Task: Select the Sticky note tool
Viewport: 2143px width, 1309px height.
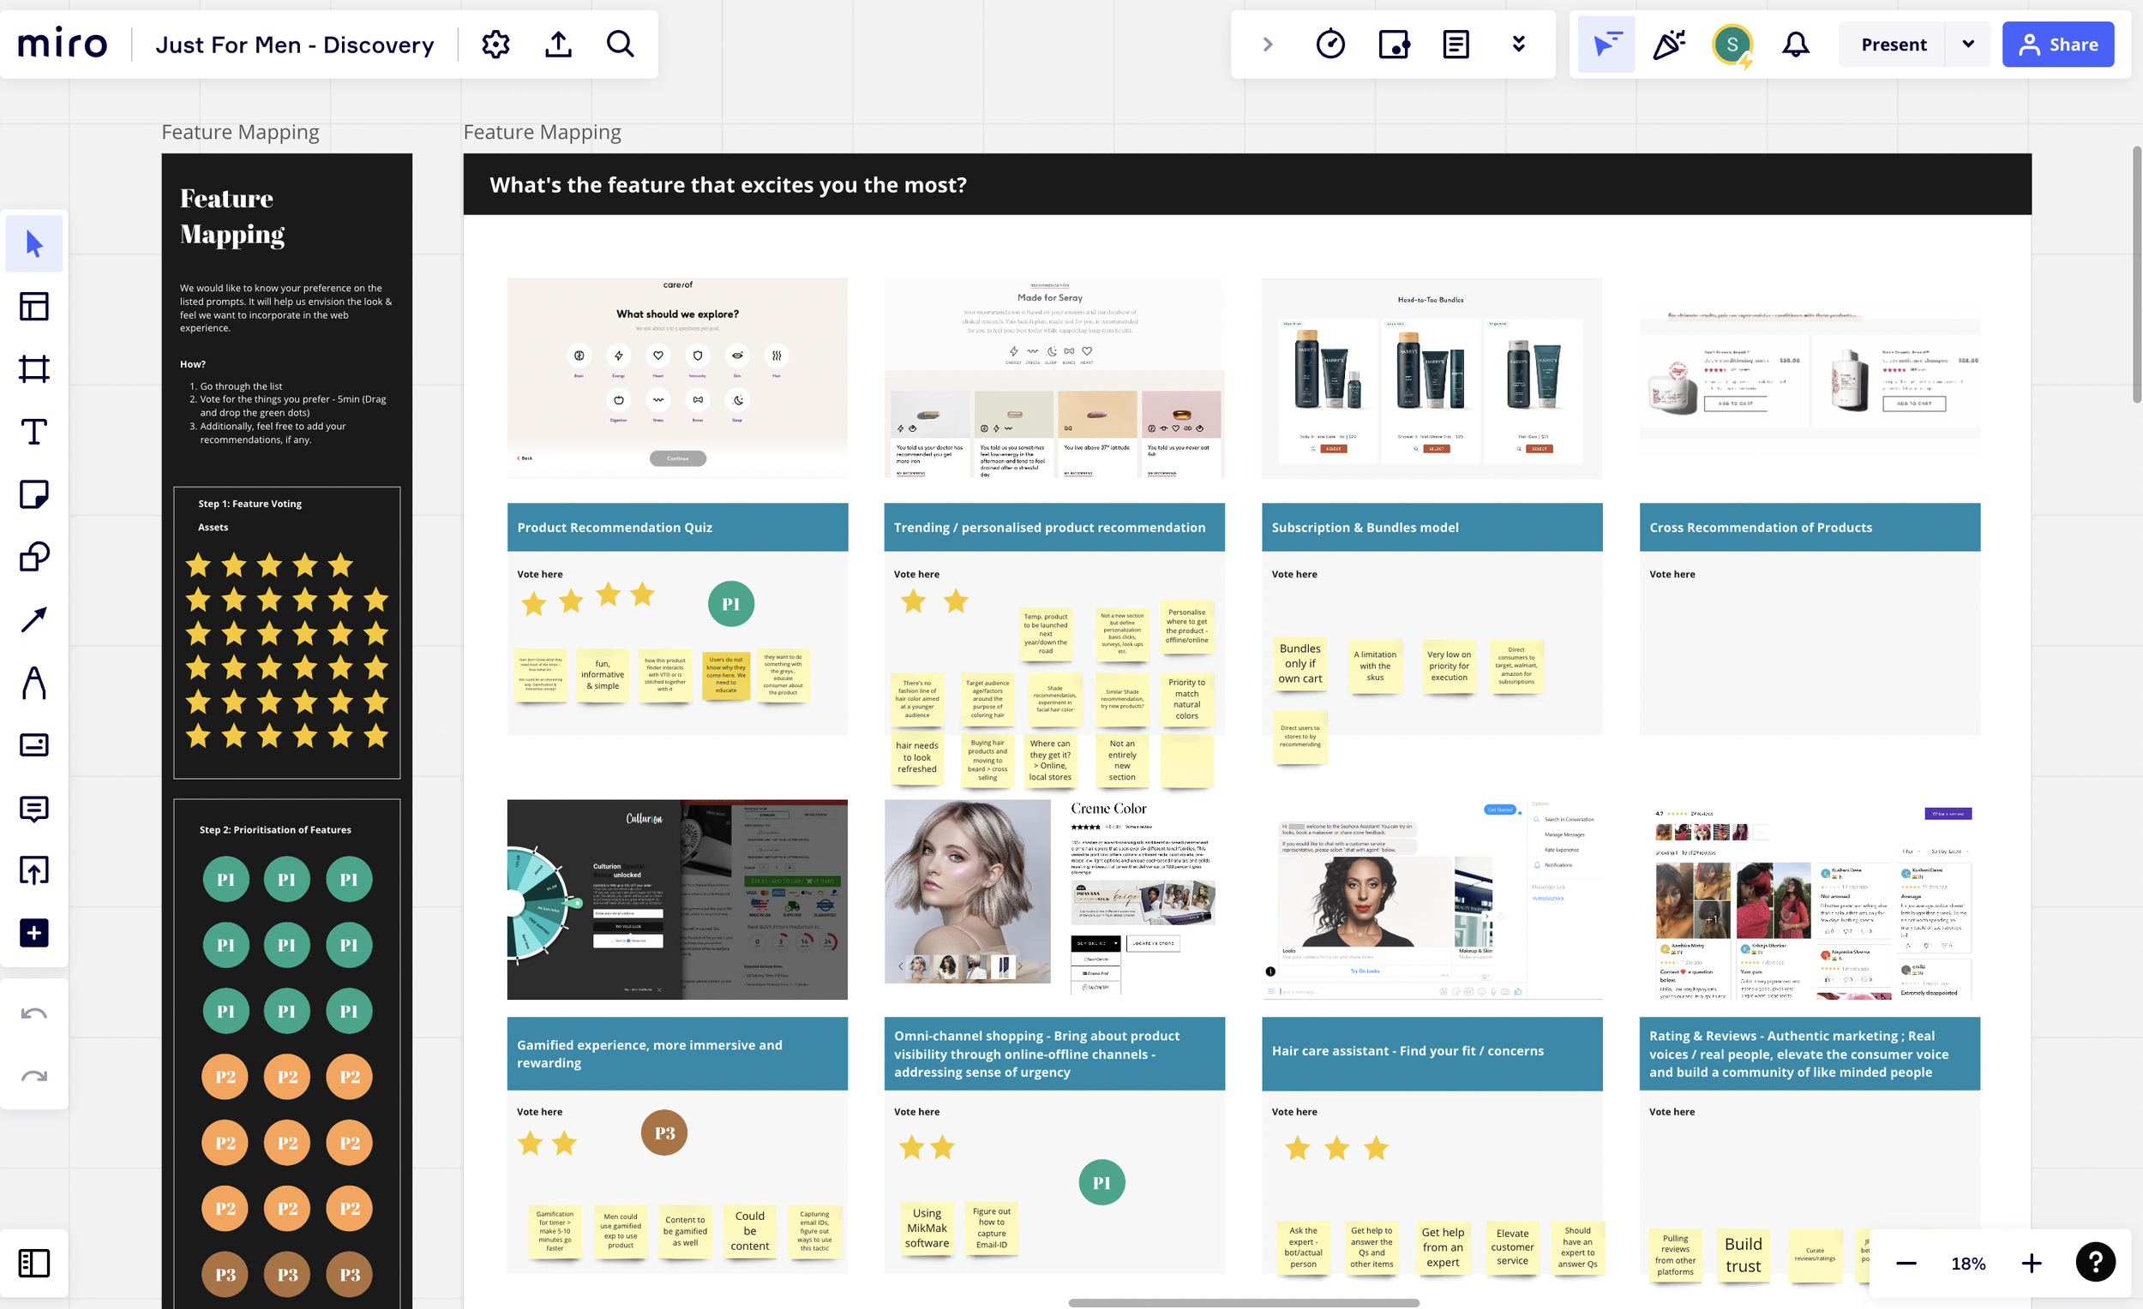Action: [x=34, y=494]
